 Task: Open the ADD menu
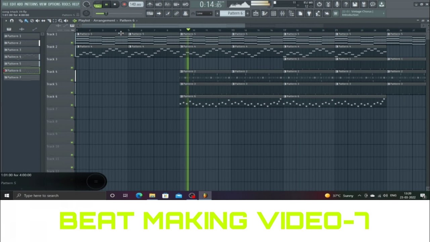pos(20,4)
